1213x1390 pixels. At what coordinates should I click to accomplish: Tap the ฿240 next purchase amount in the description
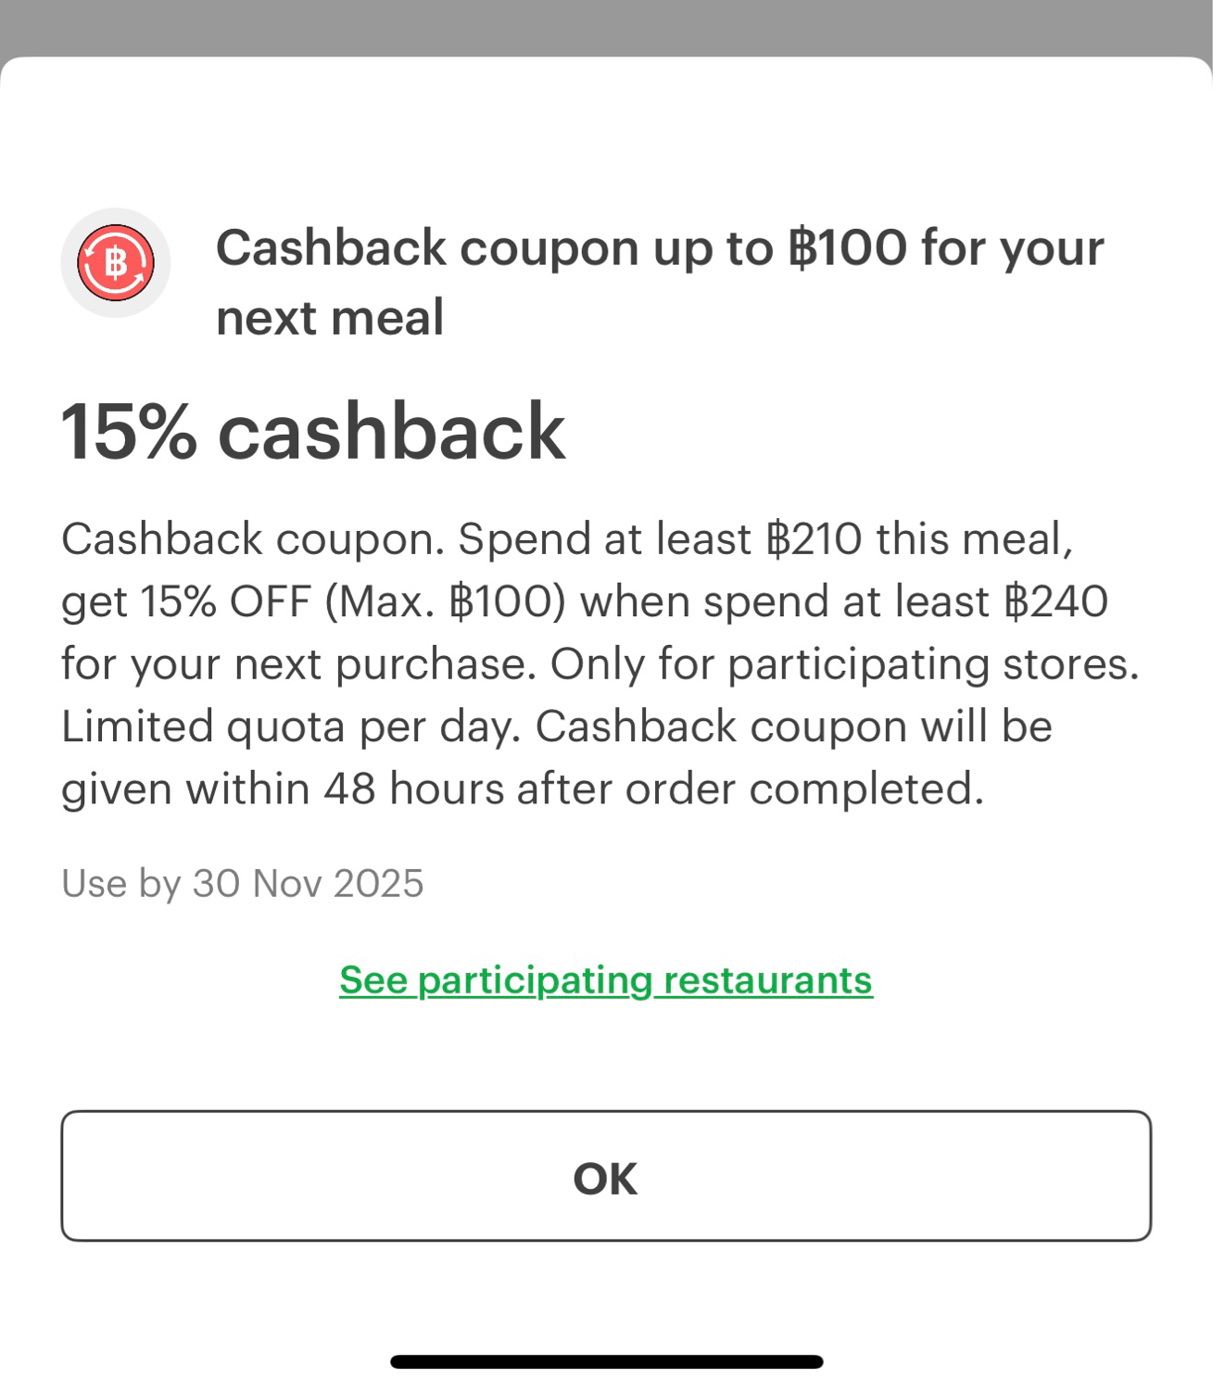(x=1056, y=602)
